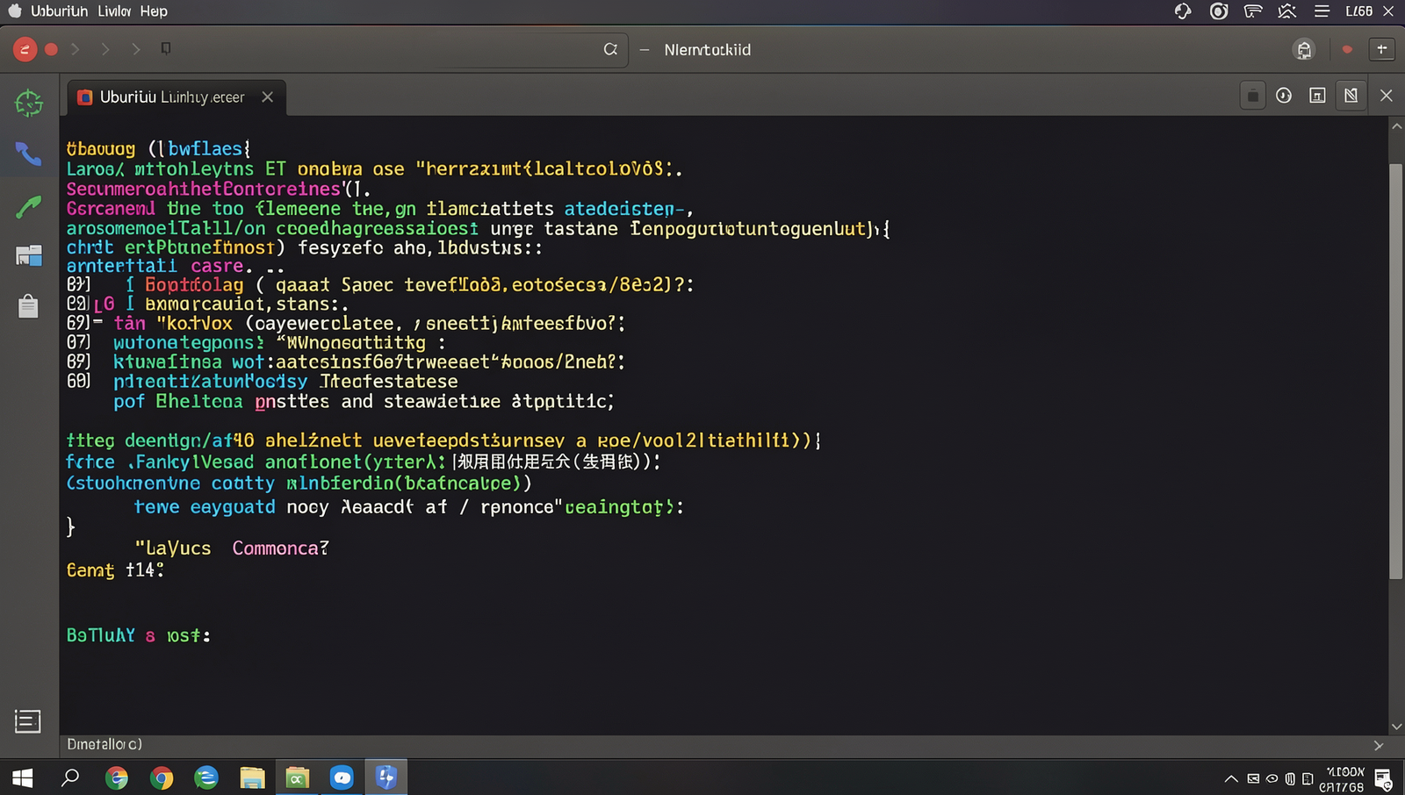Open the clipboard bag sidebar icon

28,305
